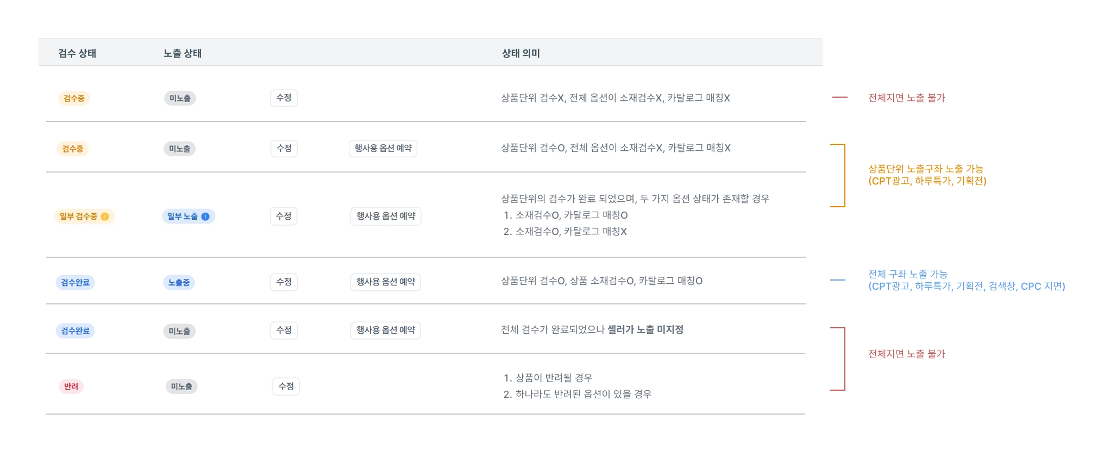The width and height of the screenshot is (1104, 458).
Task: Open 행사용 옵션 예약 in the 셀러가 노출 미지정 row
Action: pyautogui.click(x=386, y=330)
